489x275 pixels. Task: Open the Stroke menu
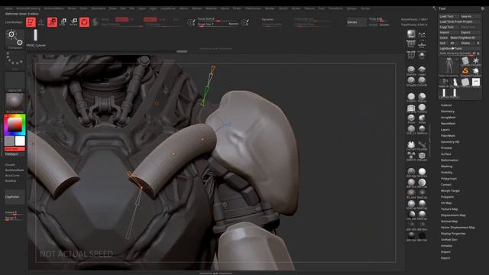296,8
